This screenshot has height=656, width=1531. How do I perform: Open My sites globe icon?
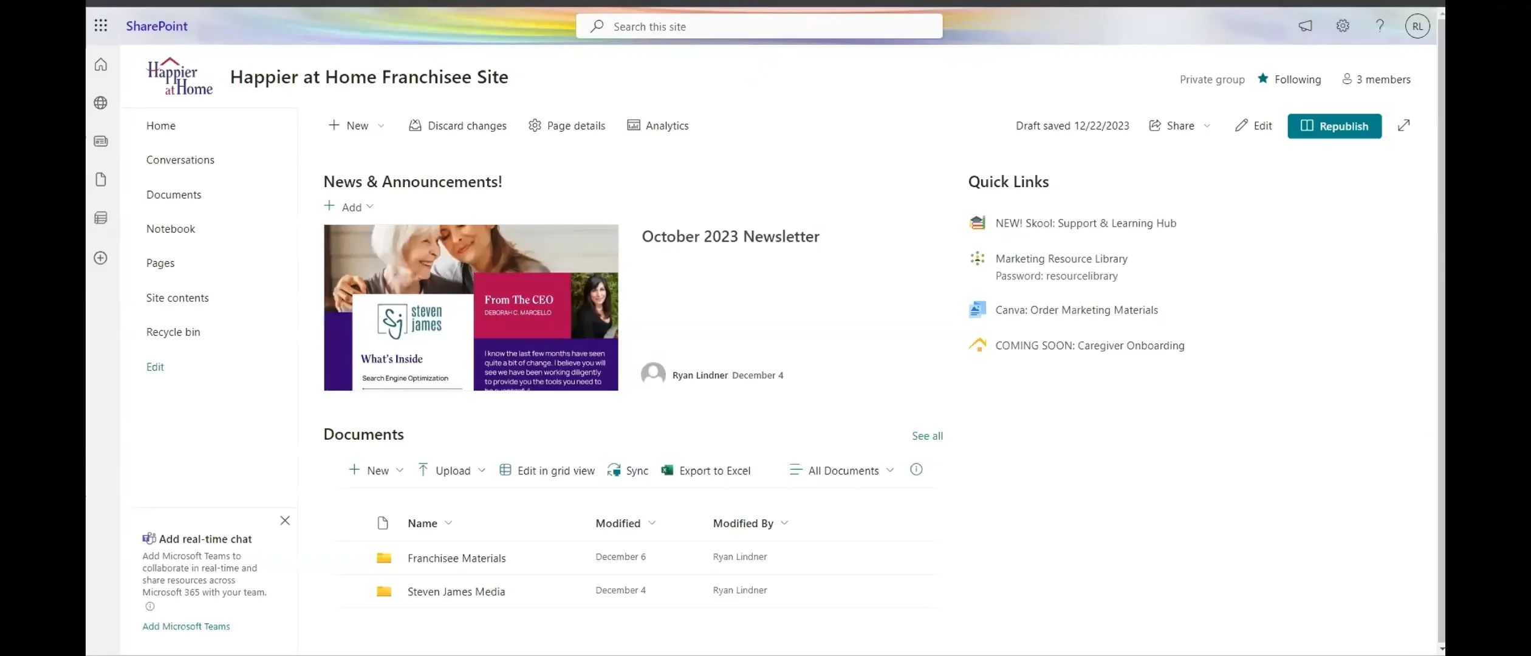point(101,103)
